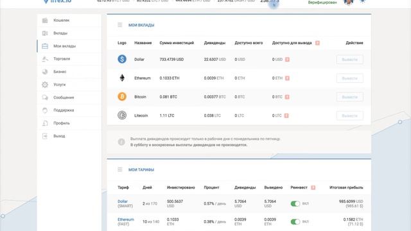Click the 0.38% / день rate
Viewport: 411px width, 231px height.
214,221
